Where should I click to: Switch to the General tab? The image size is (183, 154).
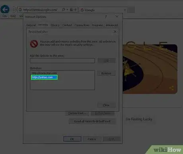pos(31,25)
